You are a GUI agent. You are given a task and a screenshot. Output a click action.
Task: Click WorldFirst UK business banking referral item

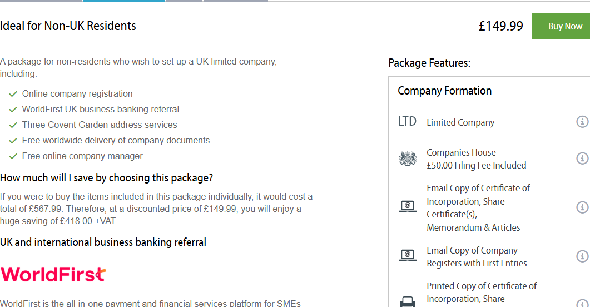101,109
